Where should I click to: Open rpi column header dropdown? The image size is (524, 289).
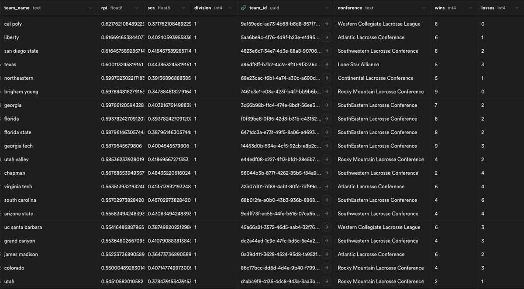(x=137, y=8)
